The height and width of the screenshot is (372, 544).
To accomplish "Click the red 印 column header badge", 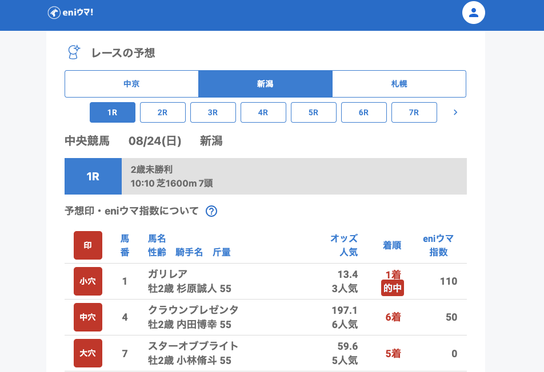I will click(x=88, y=245).
